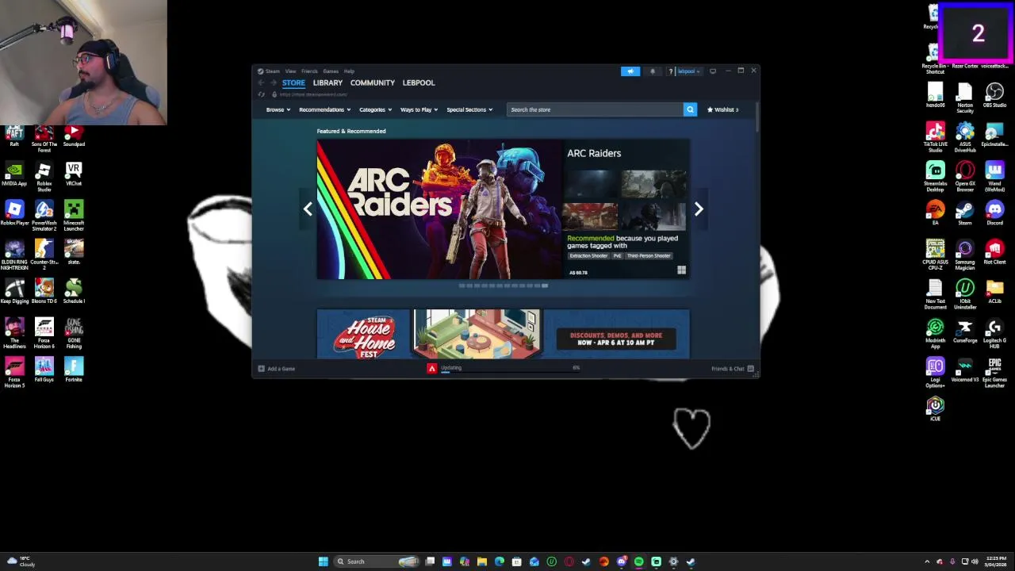Open the Steam announcements megaphone button

(630, 71)
